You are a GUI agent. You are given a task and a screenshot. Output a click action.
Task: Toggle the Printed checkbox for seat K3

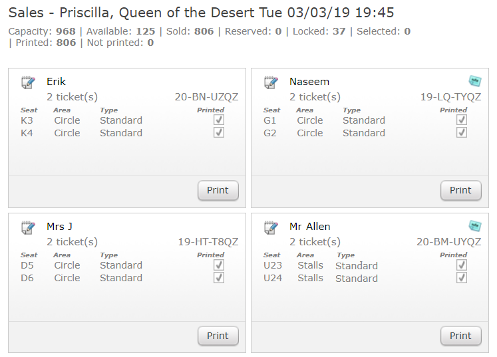click(219, 120)
